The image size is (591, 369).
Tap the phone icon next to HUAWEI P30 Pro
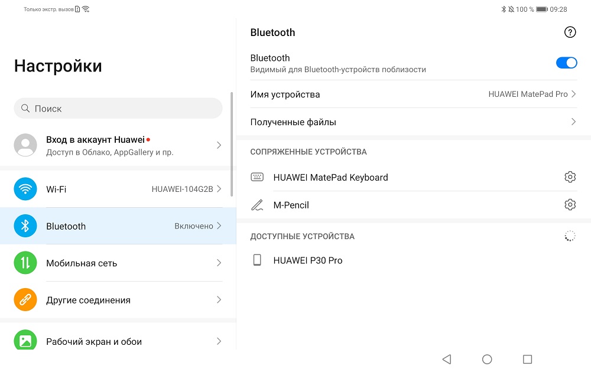257,260
